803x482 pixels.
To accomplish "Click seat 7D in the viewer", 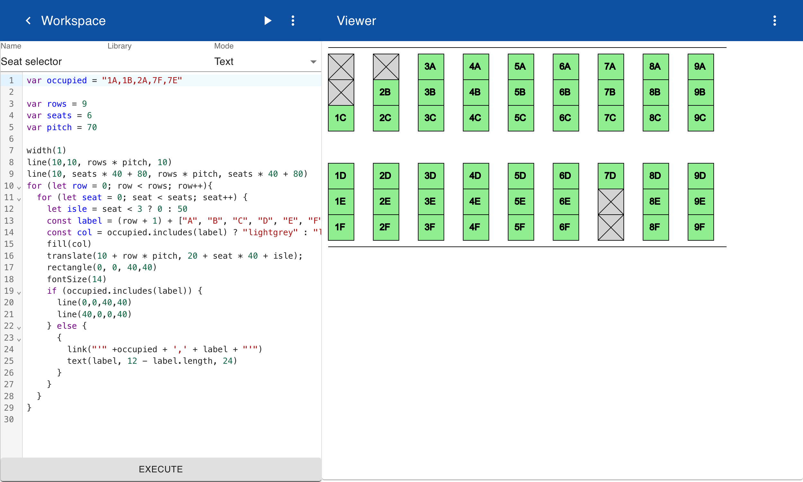I will pos(611,176).
